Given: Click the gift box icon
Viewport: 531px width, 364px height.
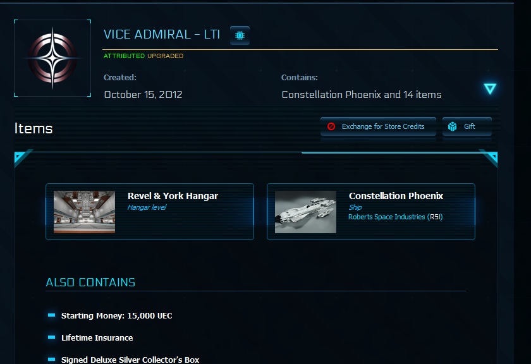Looking at the screenshot, I should coord(452,126).
